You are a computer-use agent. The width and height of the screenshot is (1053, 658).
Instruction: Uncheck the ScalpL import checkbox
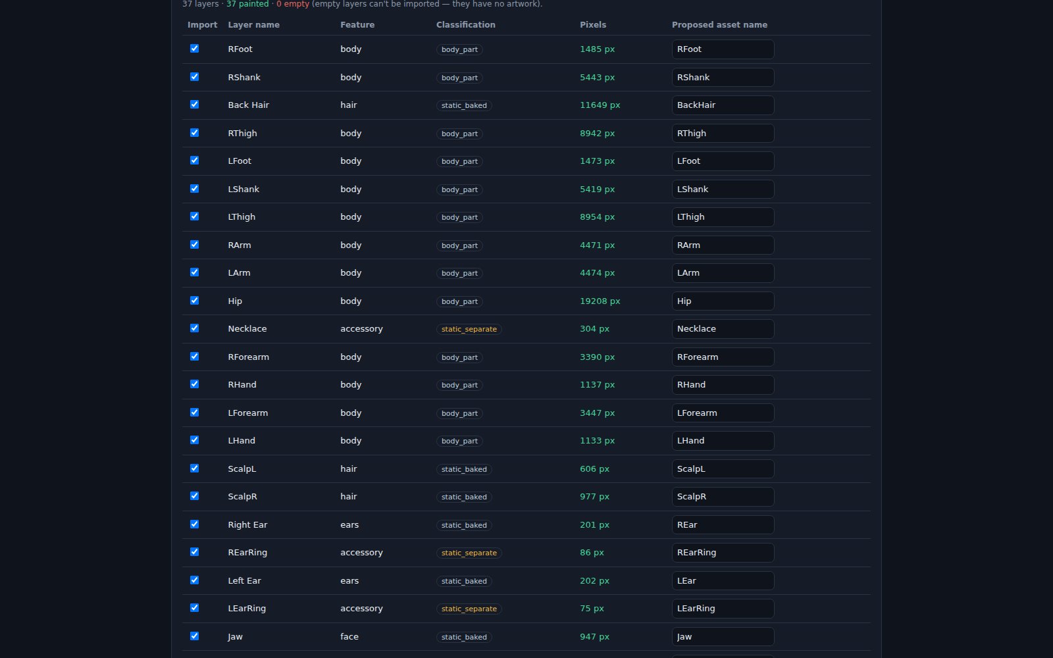pyautogui.click(x=194, y=468)
